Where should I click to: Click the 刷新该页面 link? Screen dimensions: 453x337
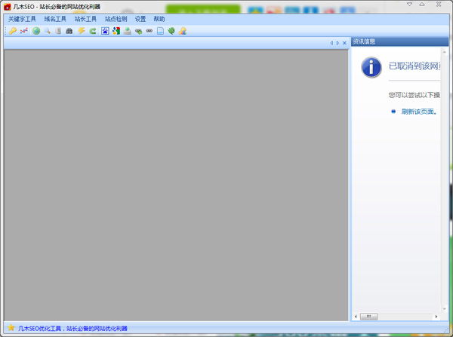pos(419,112)
